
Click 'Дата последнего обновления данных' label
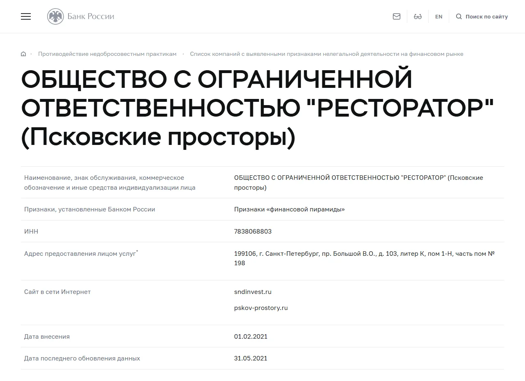click(x=82, y=358)
